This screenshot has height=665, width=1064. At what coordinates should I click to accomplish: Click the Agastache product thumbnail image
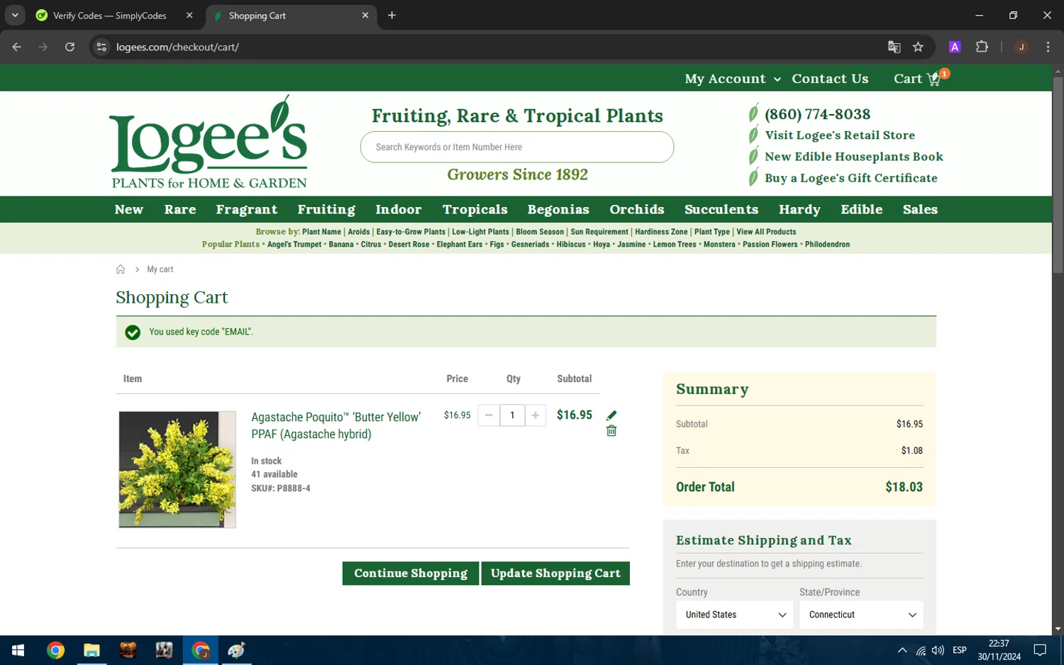click(177, 469)
